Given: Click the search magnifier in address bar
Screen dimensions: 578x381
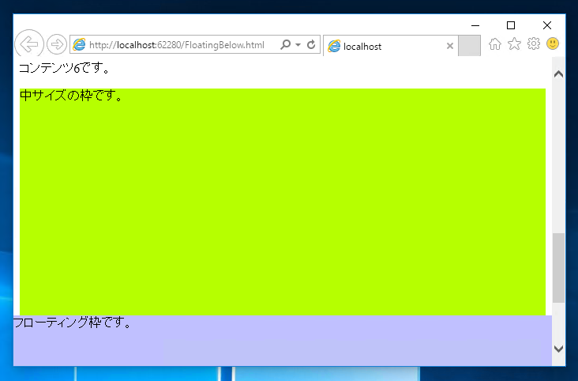Looking at the screenshot, I should tap(285, 45).
